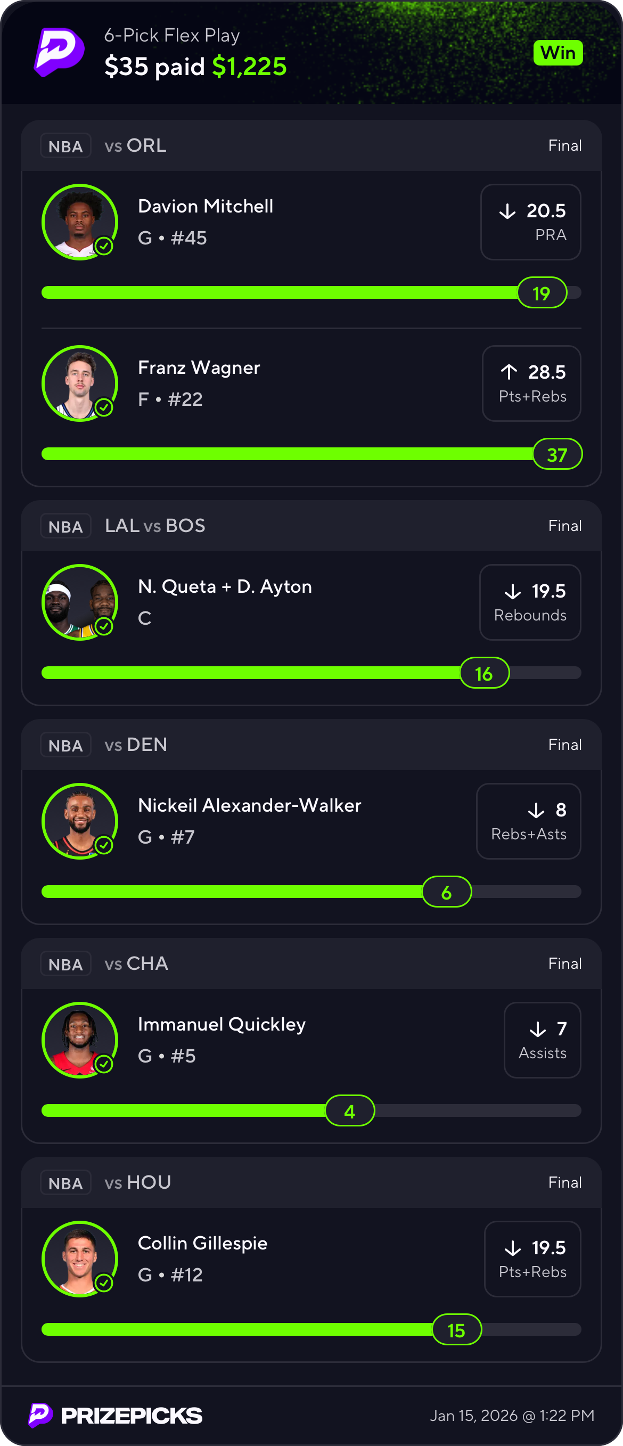Open the vs HOU game header
The image size is (623, 1446).
[x=137, y=1183]
